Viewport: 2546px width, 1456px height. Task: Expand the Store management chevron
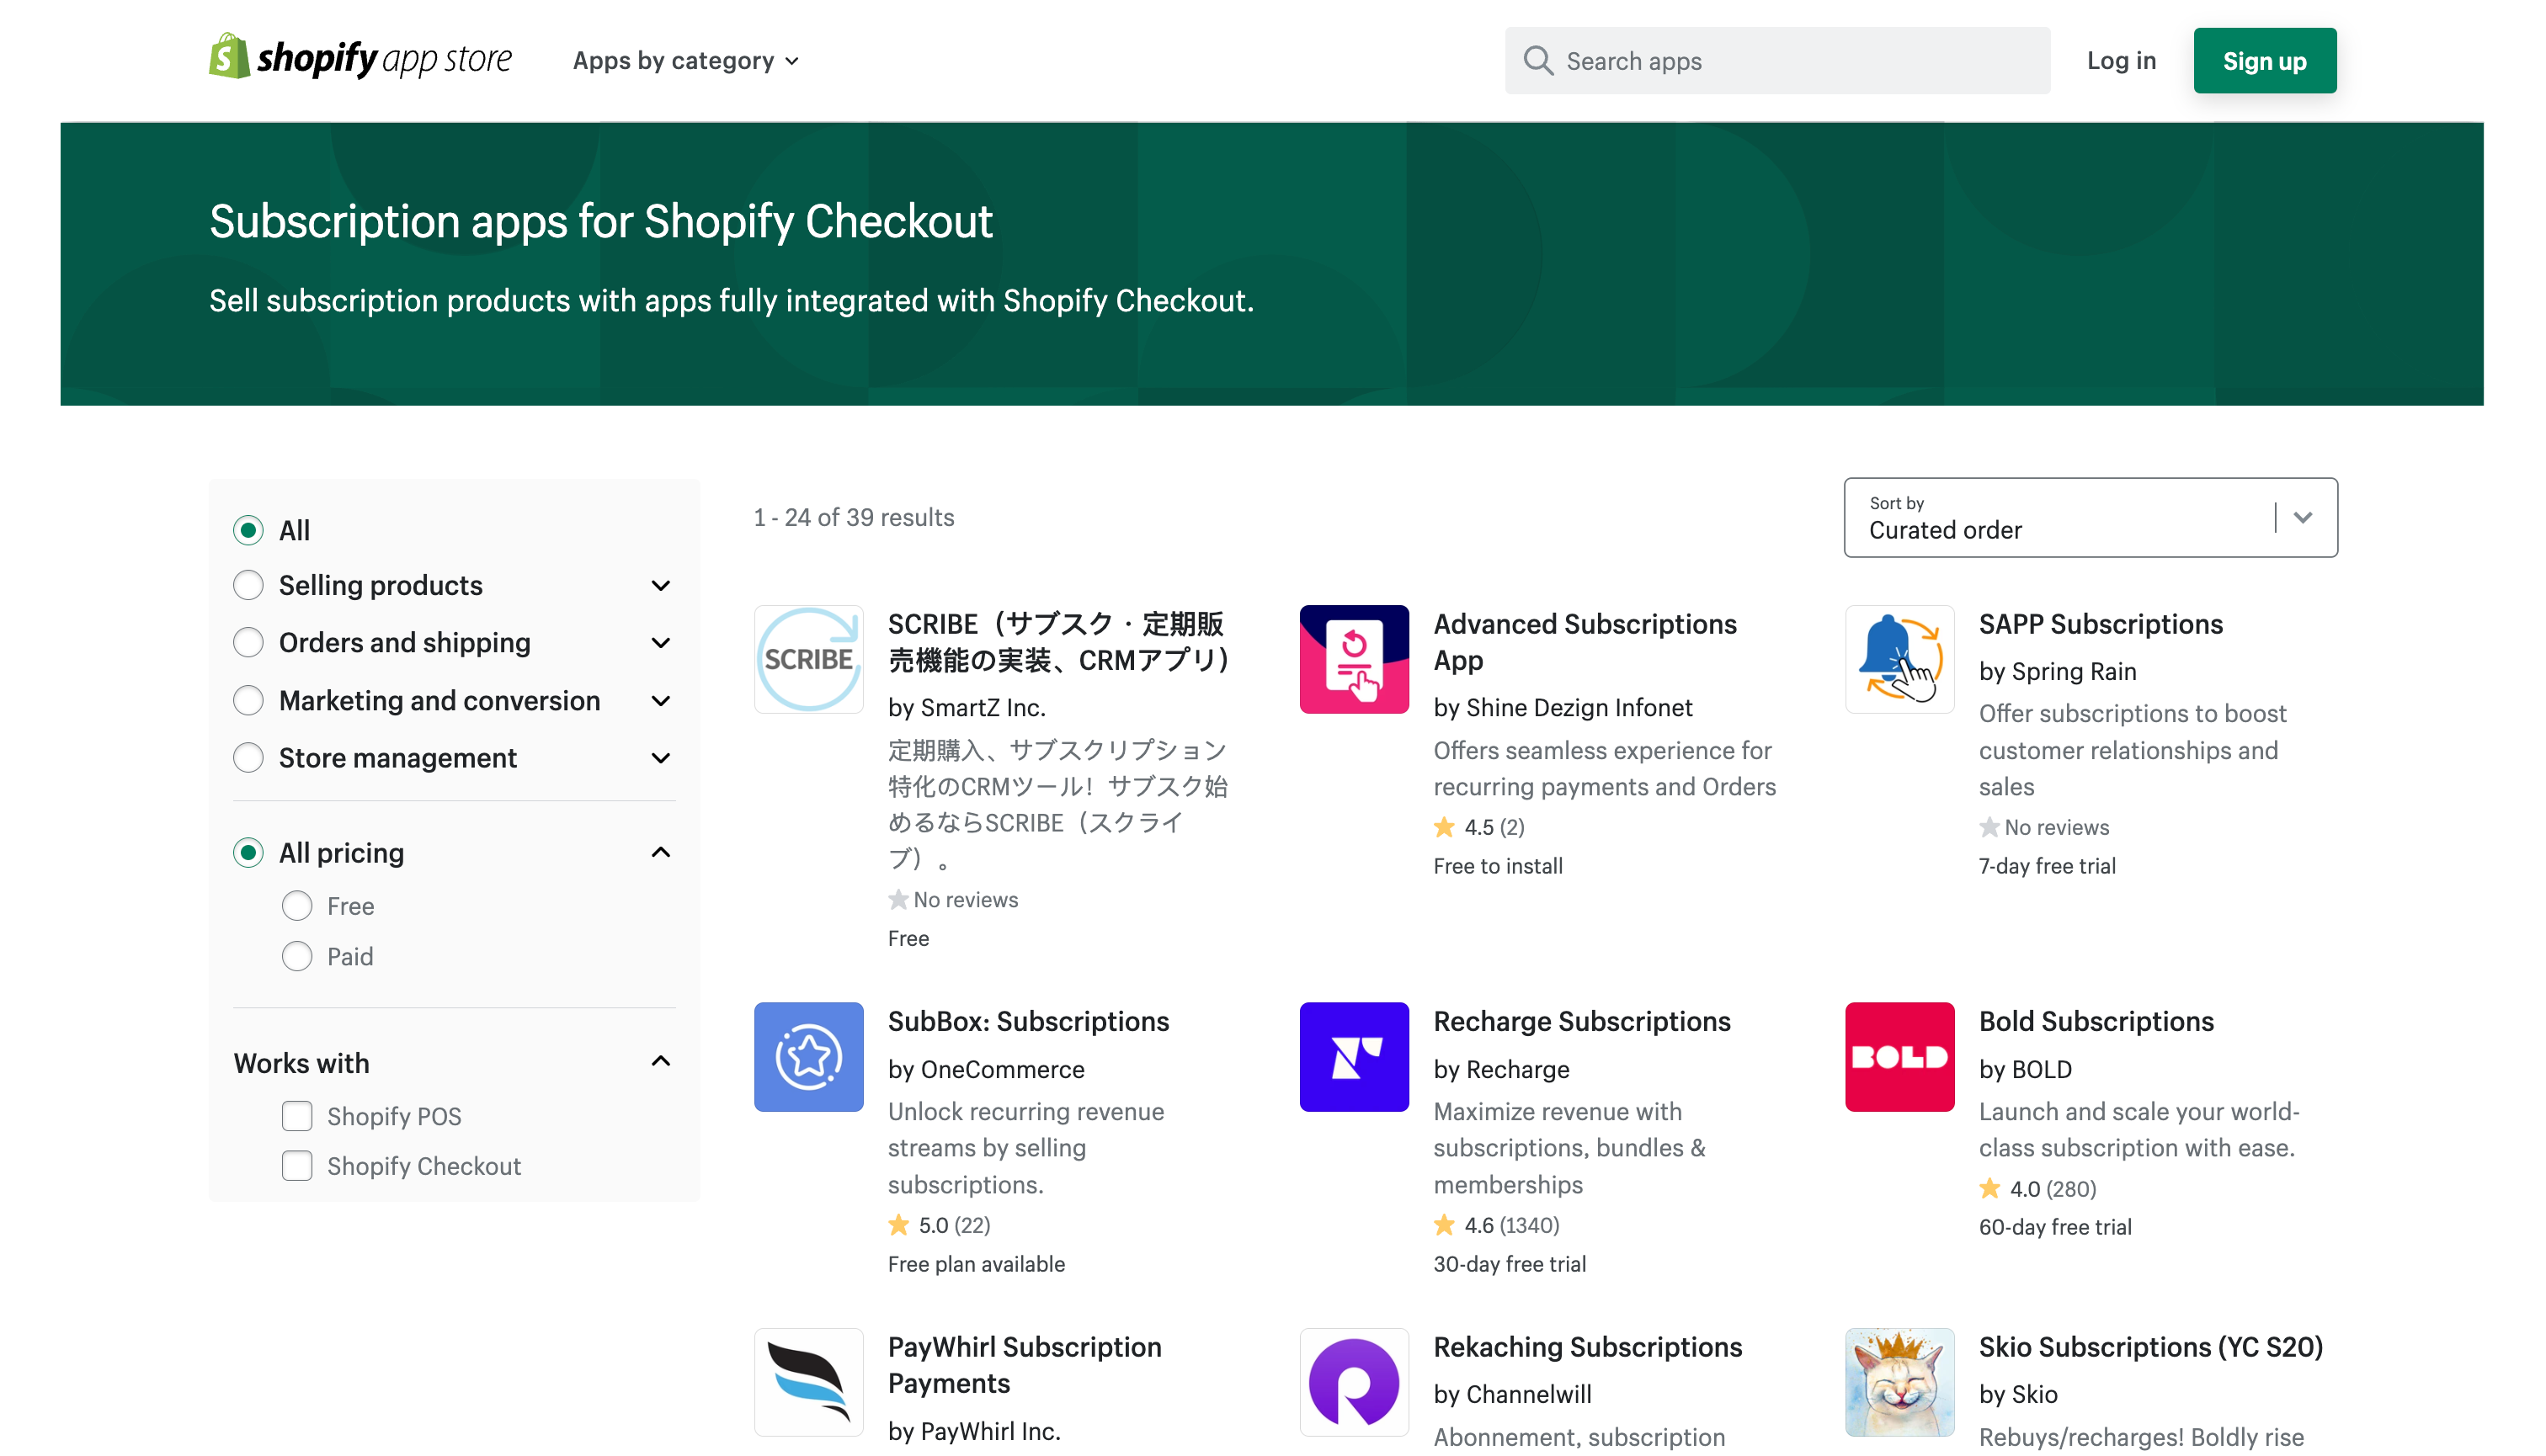click(x=661, y=758)
